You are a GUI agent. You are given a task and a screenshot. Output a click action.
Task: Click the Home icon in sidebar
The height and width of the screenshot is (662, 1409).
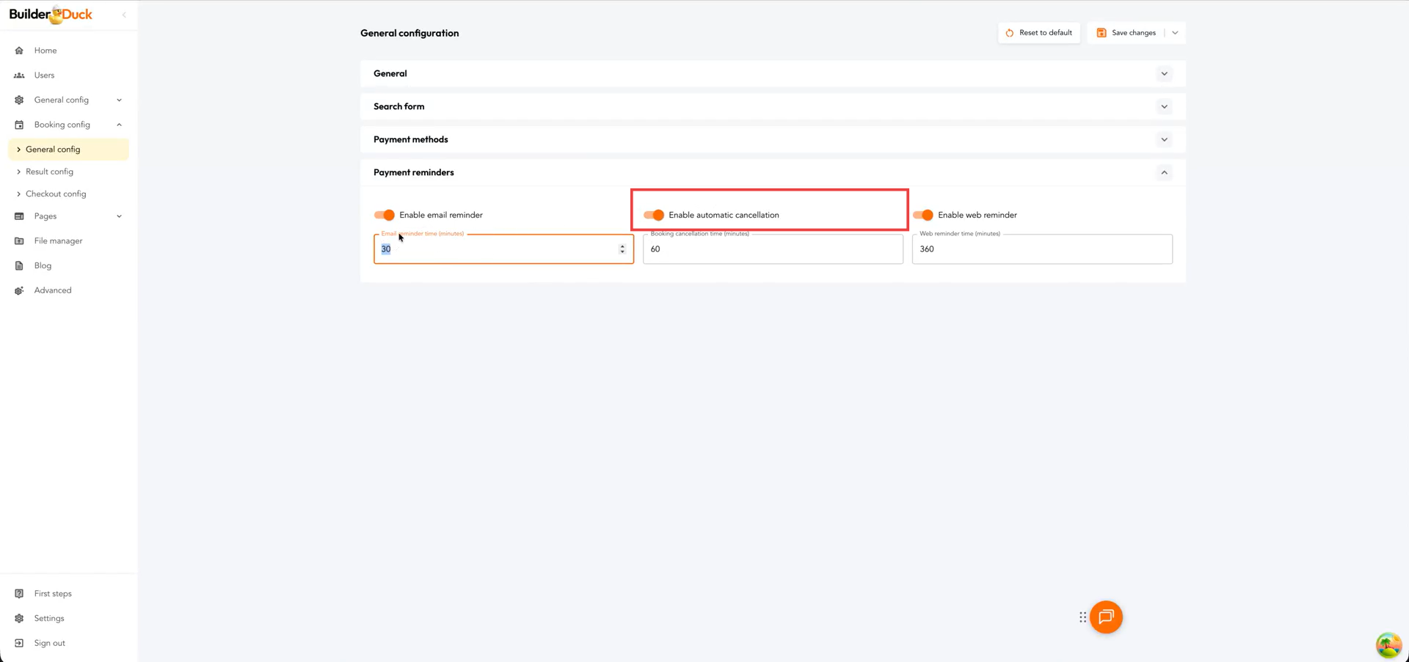(19, 51)
